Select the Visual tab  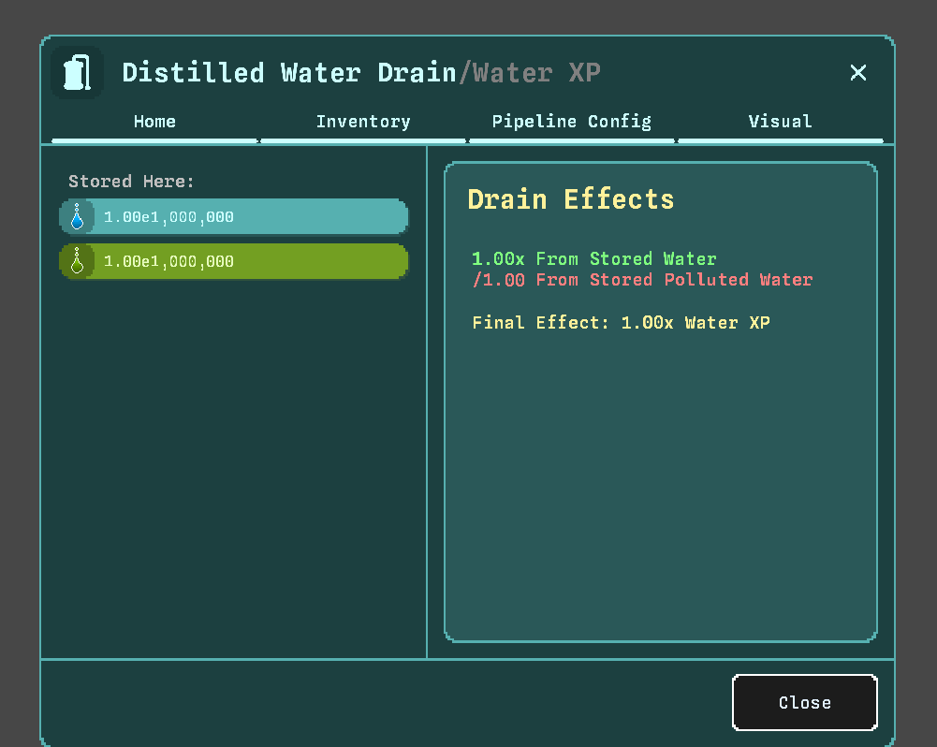coord(780,122)
